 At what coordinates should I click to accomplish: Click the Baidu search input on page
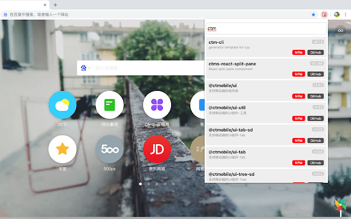(149, 68)
